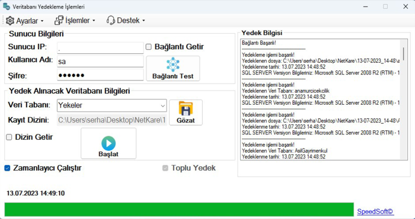Open the Ayarlar menu
The width and height of the screenshot is (415, 219).
tap(25, 21)
